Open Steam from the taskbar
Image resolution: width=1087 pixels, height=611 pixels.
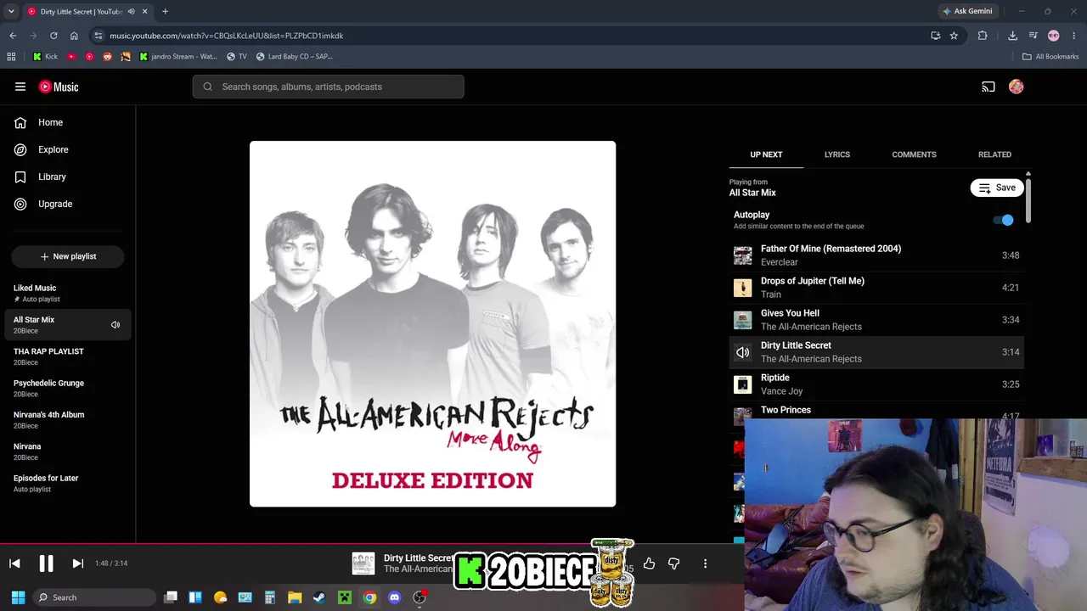pos(319,597)
